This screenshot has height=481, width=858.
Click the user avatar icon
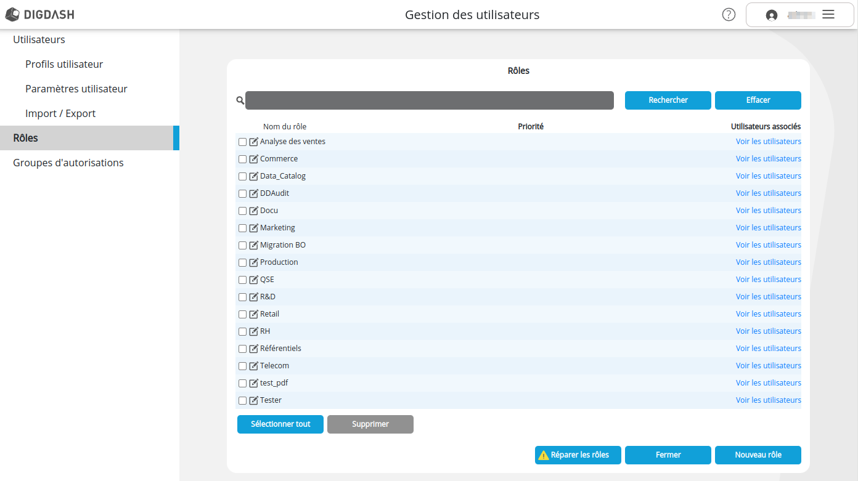771,15
